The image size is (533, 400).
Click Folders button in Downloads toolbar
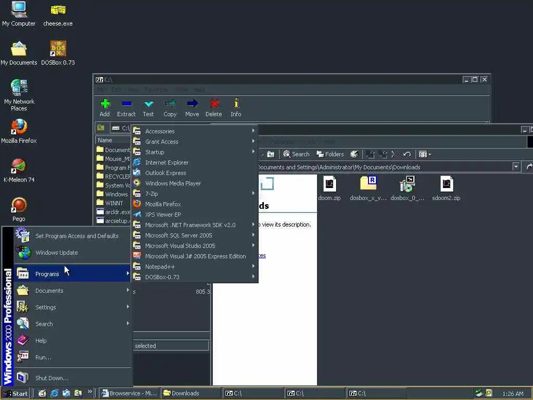(331, 154)
